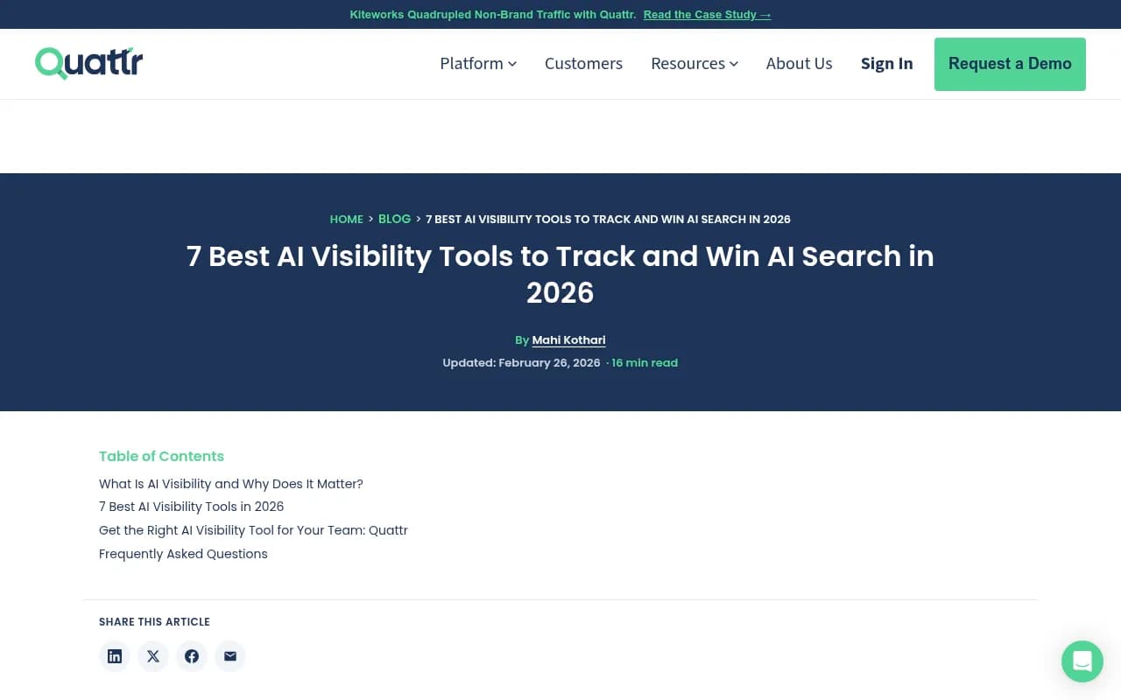Open the Sign In page
Screen dimensions: 1121x700
point(886,63)
